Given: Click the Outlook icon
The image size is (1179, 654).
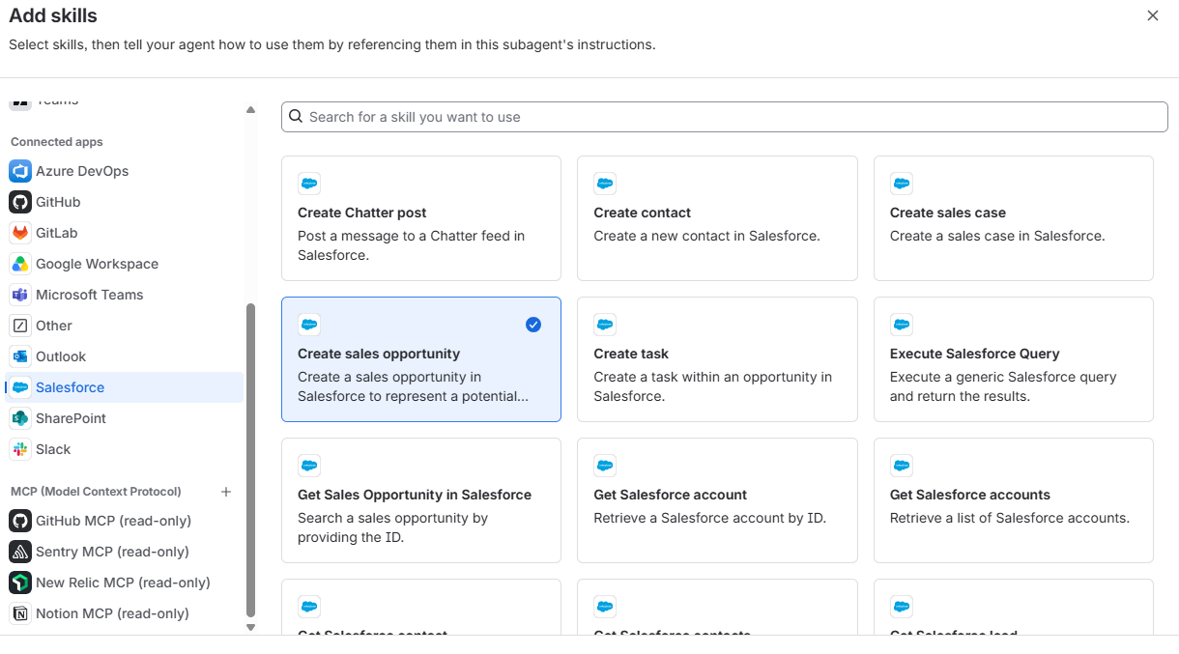Looking at the screenshot, I should (x=20, y=356).
